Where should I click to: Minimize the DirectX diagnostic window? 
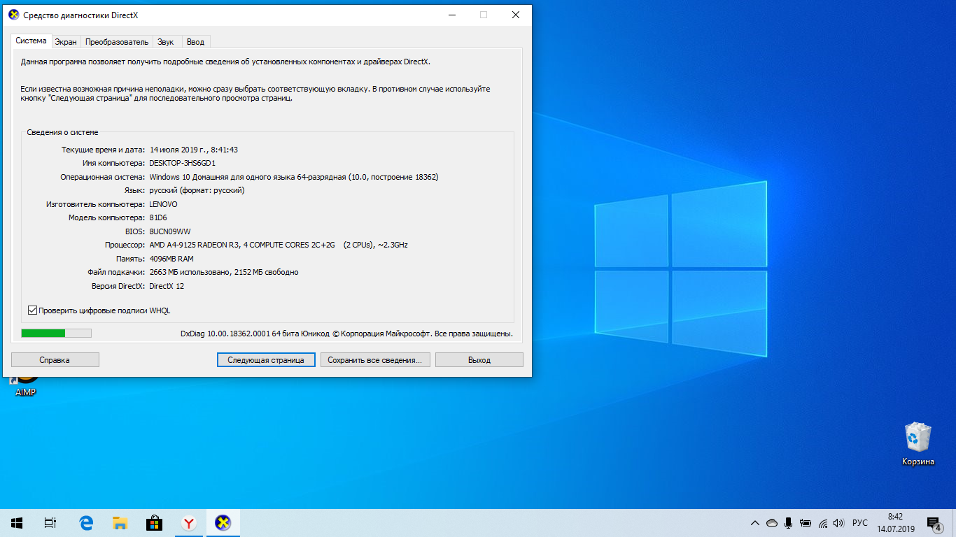coord(451,15)
